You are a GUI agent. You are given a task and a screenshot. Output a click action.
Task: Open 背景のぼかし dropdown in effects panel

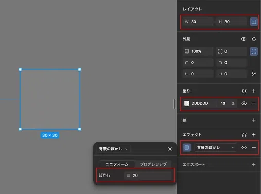(215, 148)
